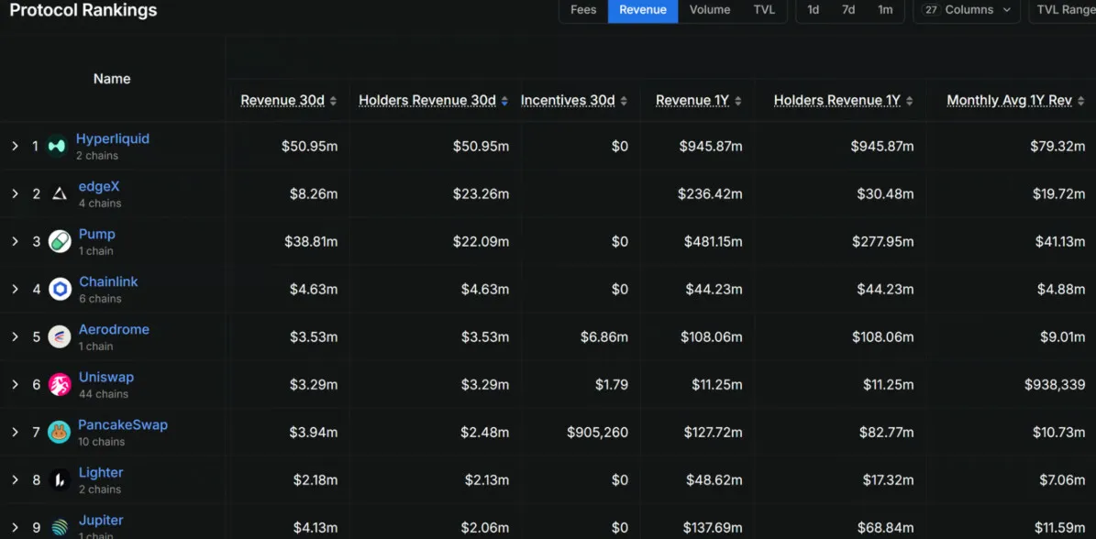The height and width of the screenshot is (539, 1096).
Task: Select the 1d time period
Action: pyautogui.click(x=813, y=10)
